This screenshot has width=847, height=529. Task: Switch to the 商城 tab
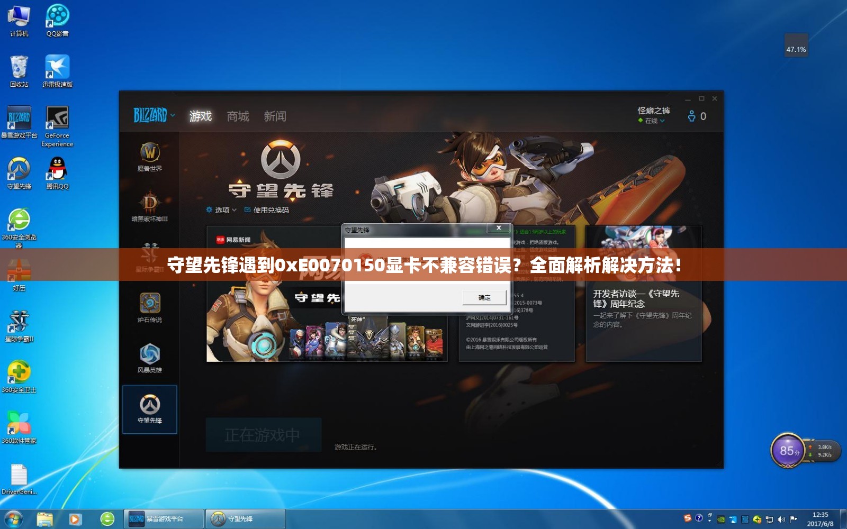238,116
